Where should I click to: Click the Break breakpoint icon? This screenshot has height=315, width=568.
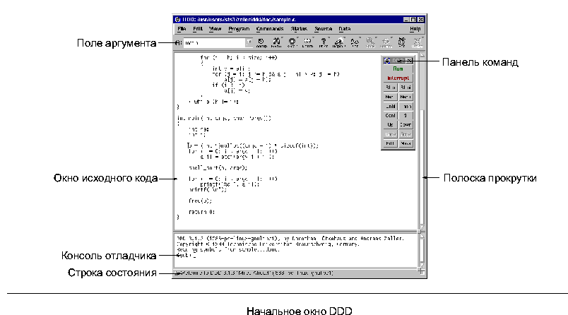tap(292, 42)
